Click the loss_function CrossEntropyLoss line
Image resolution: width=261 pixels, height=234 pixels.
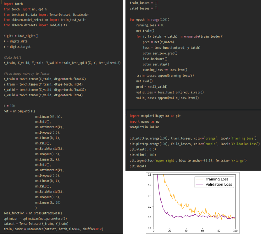(33, 213)
